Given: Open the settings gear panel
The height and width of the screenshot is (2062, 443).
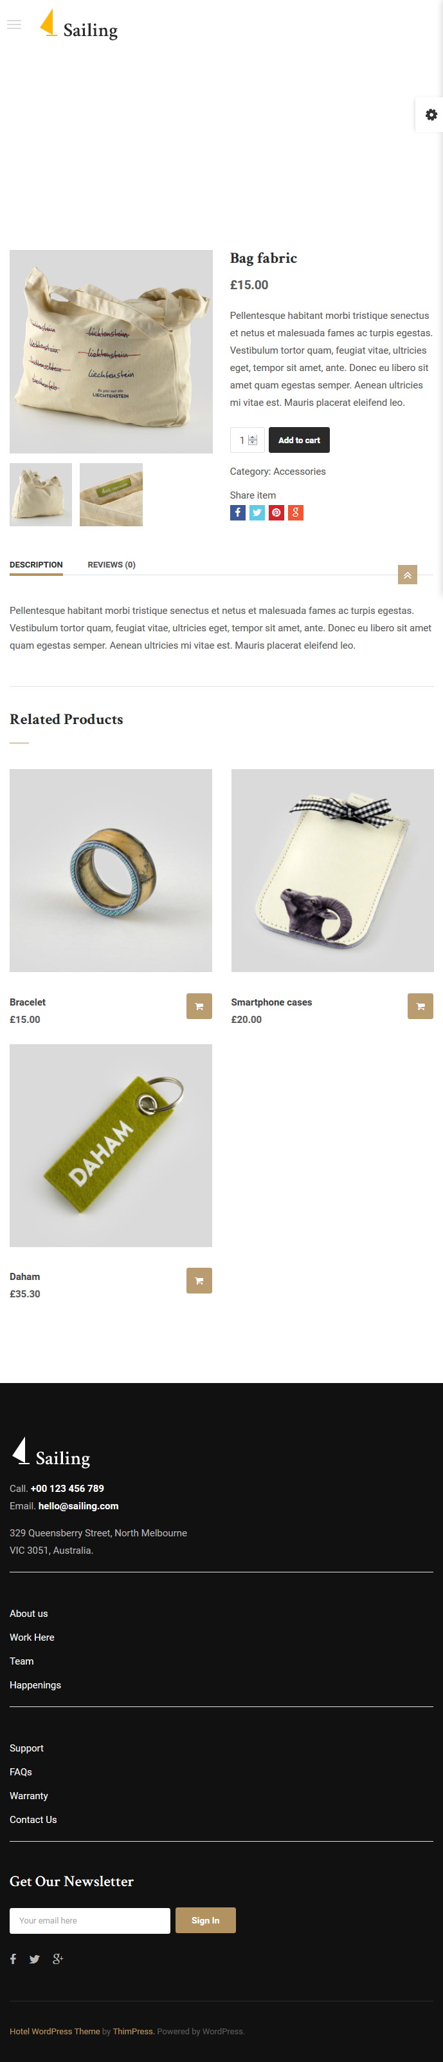Looking at the screenshot, I should coord(431,115).
